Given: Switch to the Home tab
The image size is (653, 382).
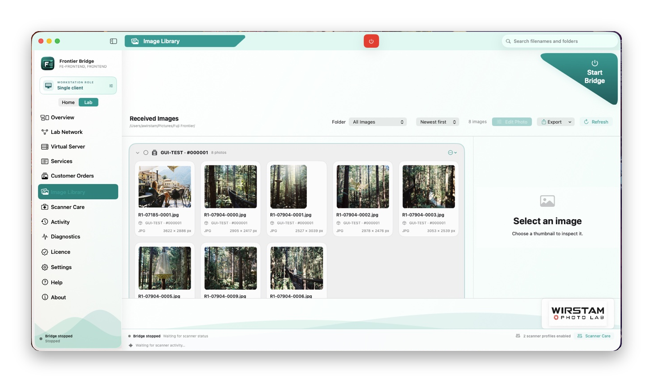Looking at the screenshot, I should 68,102.
